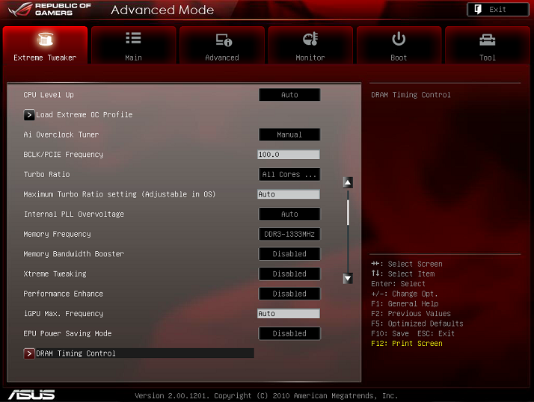Click the Performance Enhance label

pos(63,294)
